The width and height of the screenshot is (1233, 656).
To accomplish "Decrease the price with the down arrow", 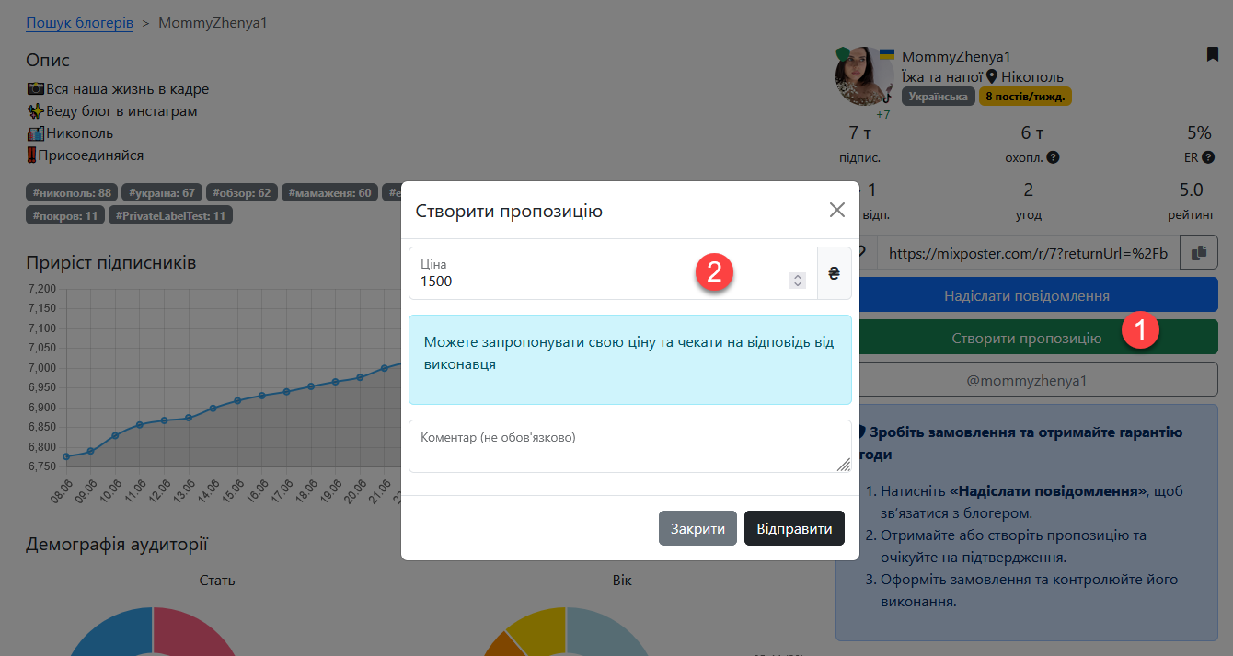I will (x=798, y=284).
